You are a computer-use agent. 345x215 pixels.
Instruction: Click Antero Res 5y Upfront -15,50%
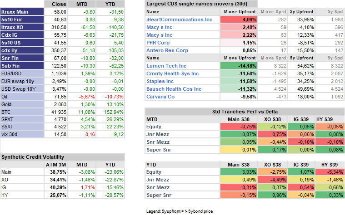305,50
